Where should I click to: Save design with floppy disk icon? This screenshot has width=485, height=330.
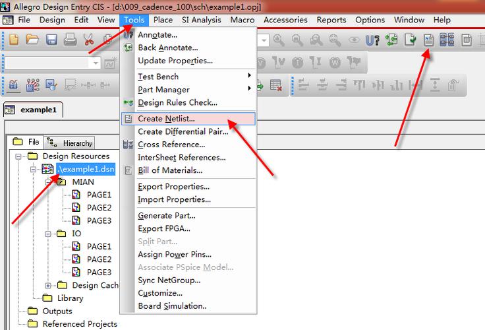click(x=51, y=40)
